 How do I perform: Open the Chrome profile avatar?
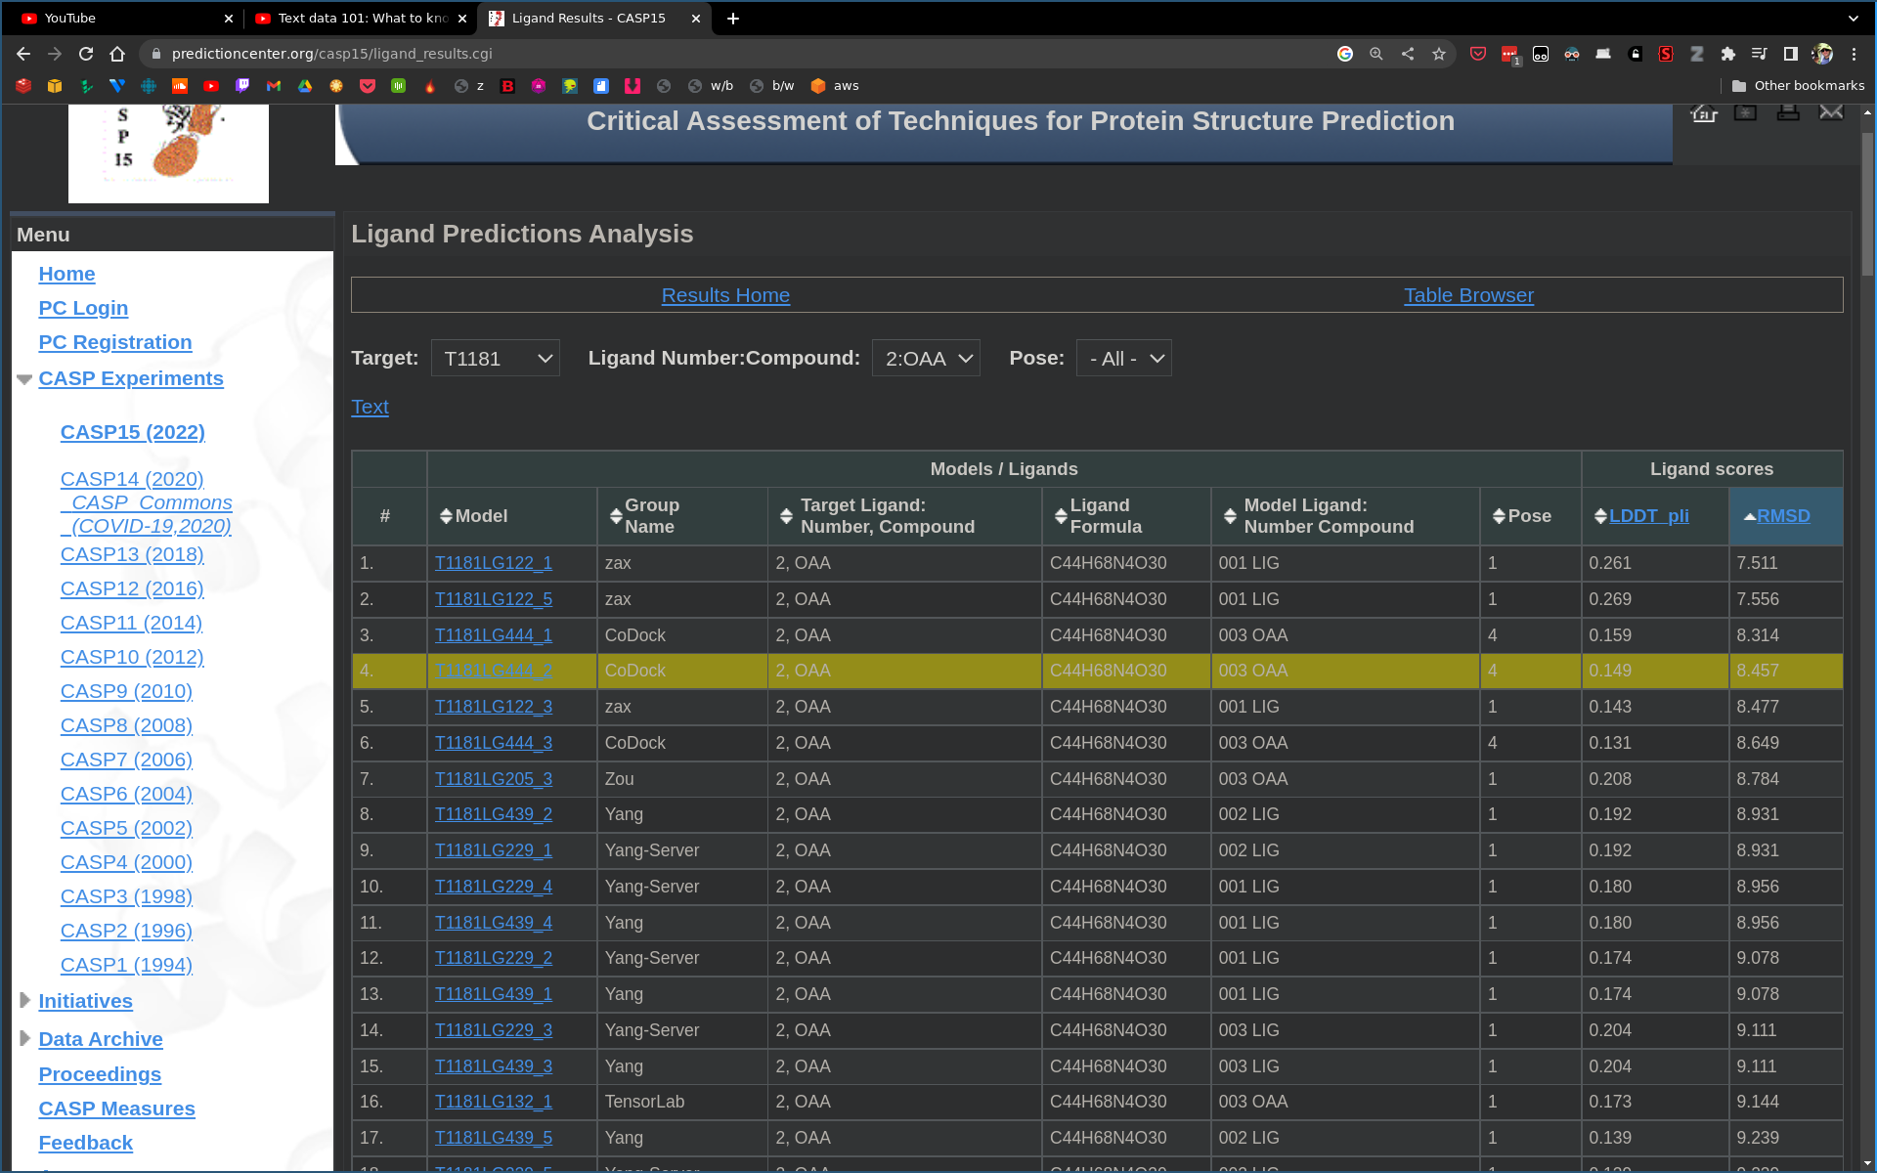[1822, 54]
